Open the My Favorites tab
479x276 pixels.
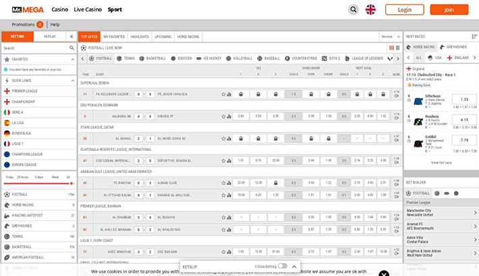(114, 36)
